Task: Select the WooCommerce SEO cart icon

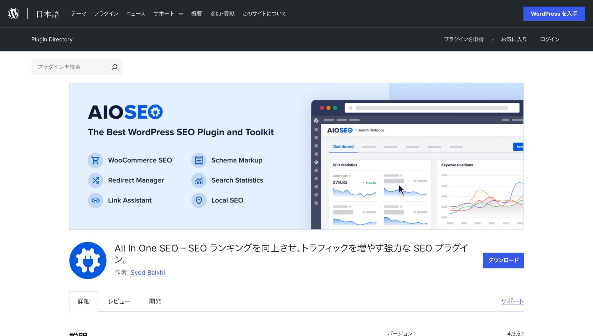Action: pyautogui.click(x=95, y=160)
